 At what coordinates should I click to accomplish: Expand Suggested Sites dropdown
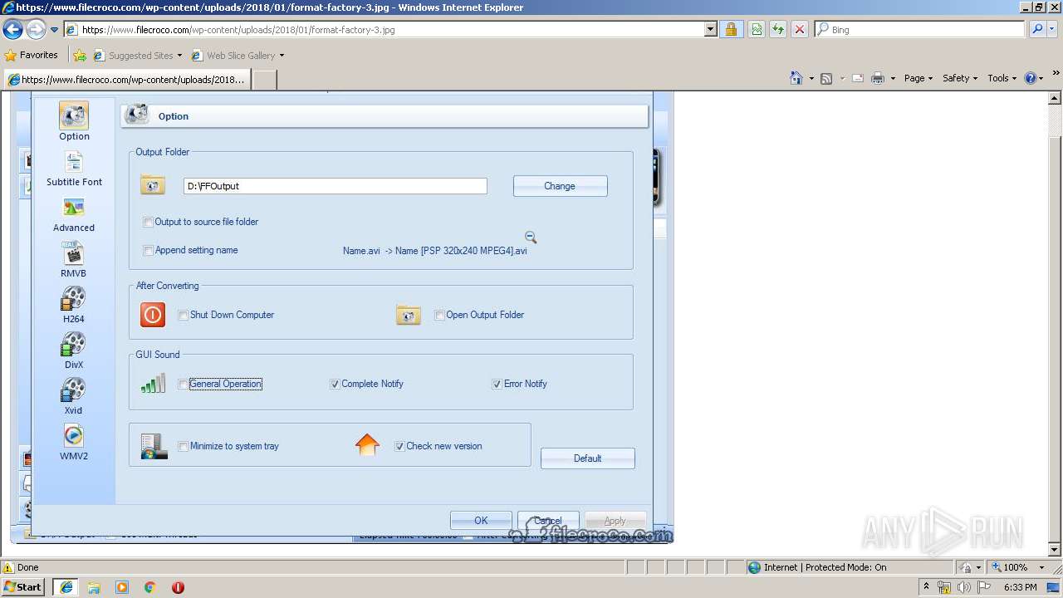click(x=179, y=56)
